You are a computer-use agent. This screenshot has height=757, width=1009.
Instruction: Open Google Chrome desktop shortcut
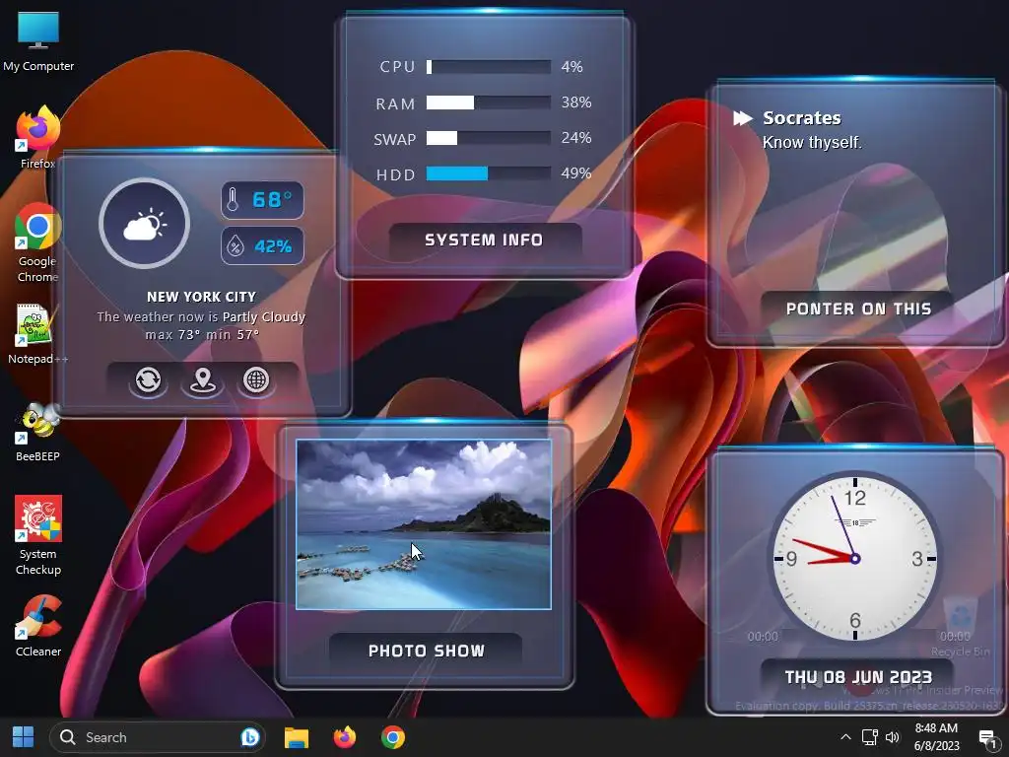(x=38, y=243)
